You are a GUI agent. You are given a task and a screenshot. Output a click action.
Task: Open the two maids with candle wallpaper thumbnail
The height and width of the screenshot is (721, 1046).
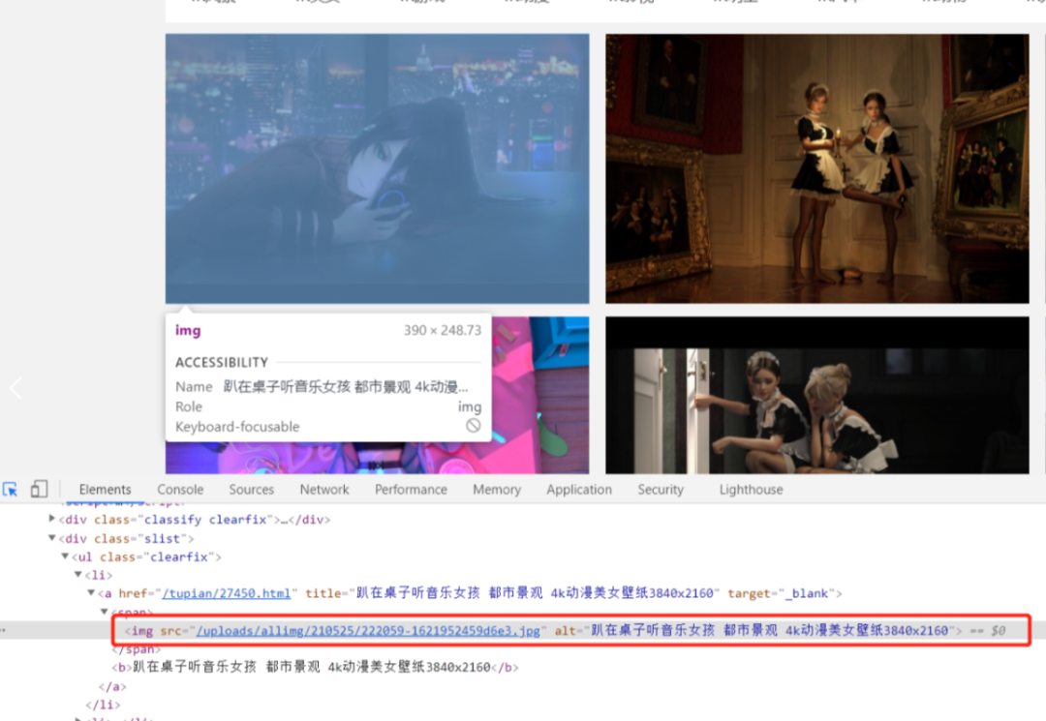tap(817, 168)
